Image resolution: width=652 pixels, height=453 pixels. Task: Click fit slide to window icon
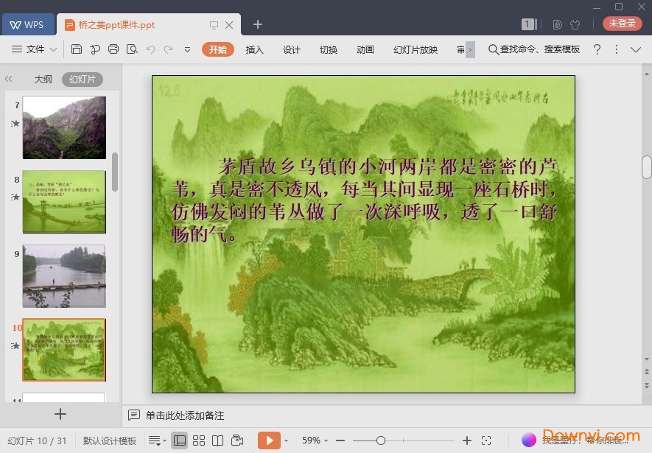coord(486,440)
